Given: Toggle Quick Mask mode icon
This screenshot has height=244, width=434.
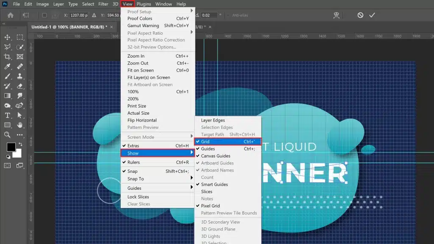Looking at the screenshot, I should [8, 166].
